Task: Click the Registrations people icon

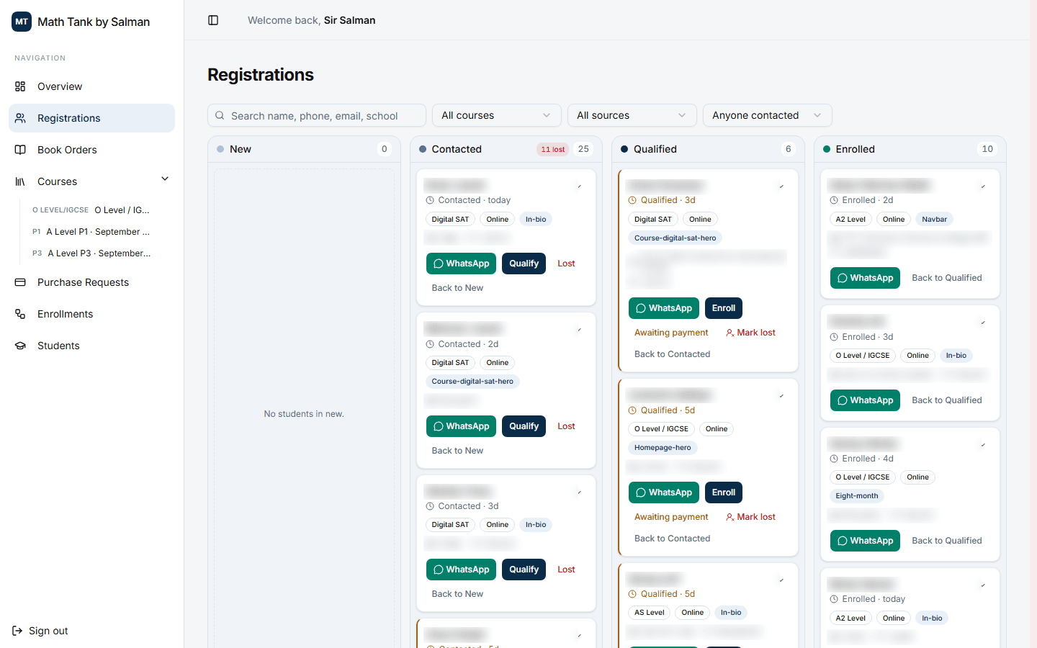Action: [x=20, y=118]
